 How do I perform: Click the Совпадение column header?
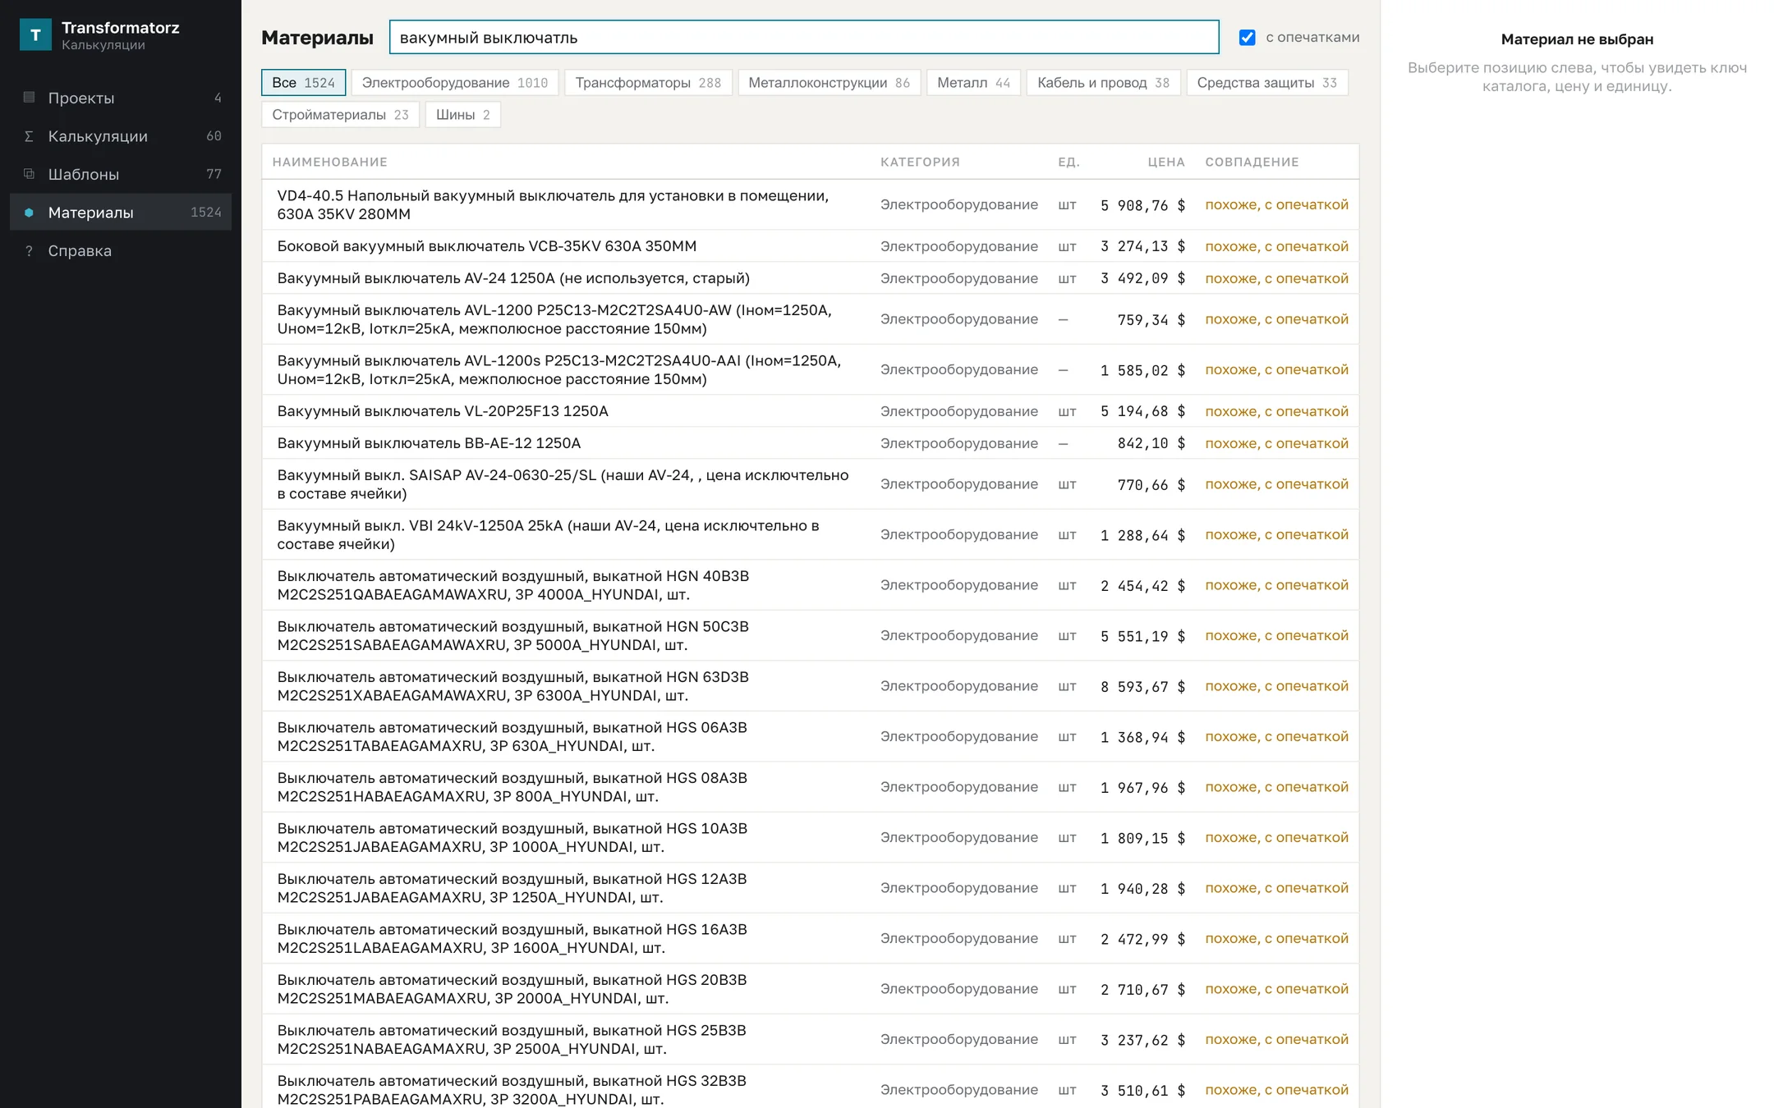click(x=1252, y=163)
